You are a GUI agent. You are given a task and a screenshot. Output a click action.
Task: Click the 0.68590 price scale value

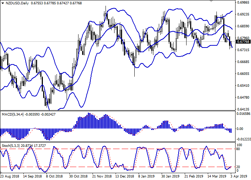point(243,26)
